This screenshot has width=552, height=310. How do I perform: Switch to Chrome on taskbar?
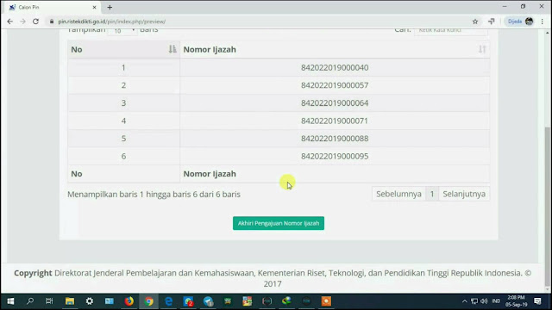point(149,301)
